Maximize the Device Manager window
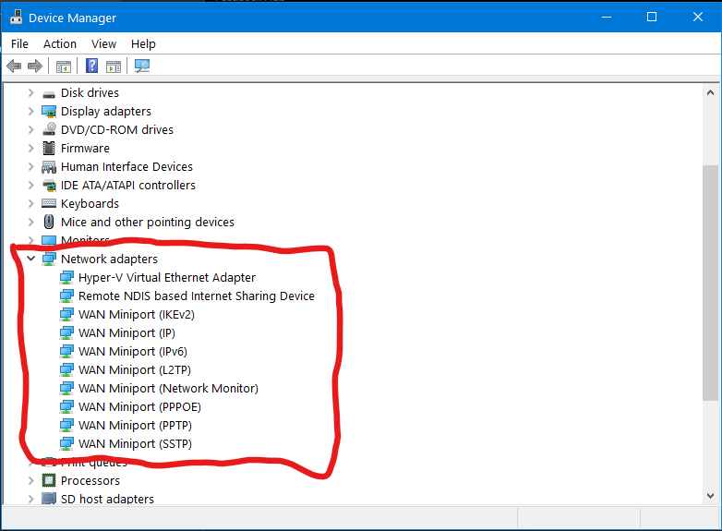Image resolution: width=722 pixels, height=531 pixels. coord(652,17)
